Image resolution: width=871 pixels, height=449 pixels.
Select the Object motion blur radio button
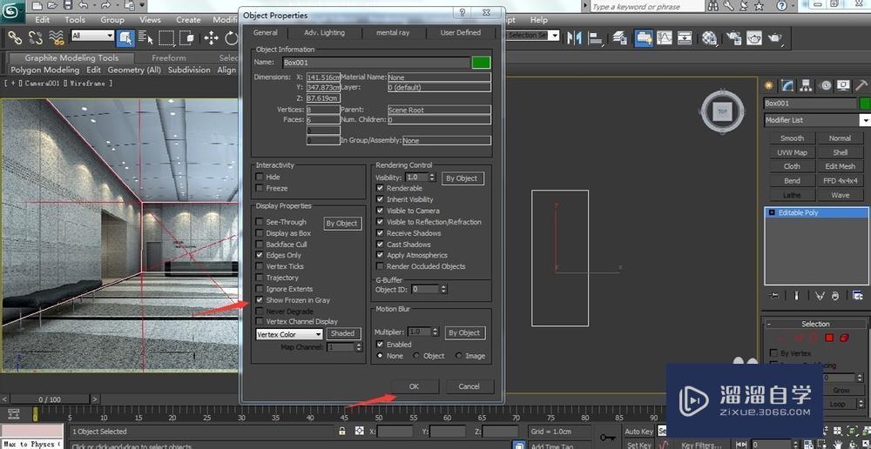[416, 356]
